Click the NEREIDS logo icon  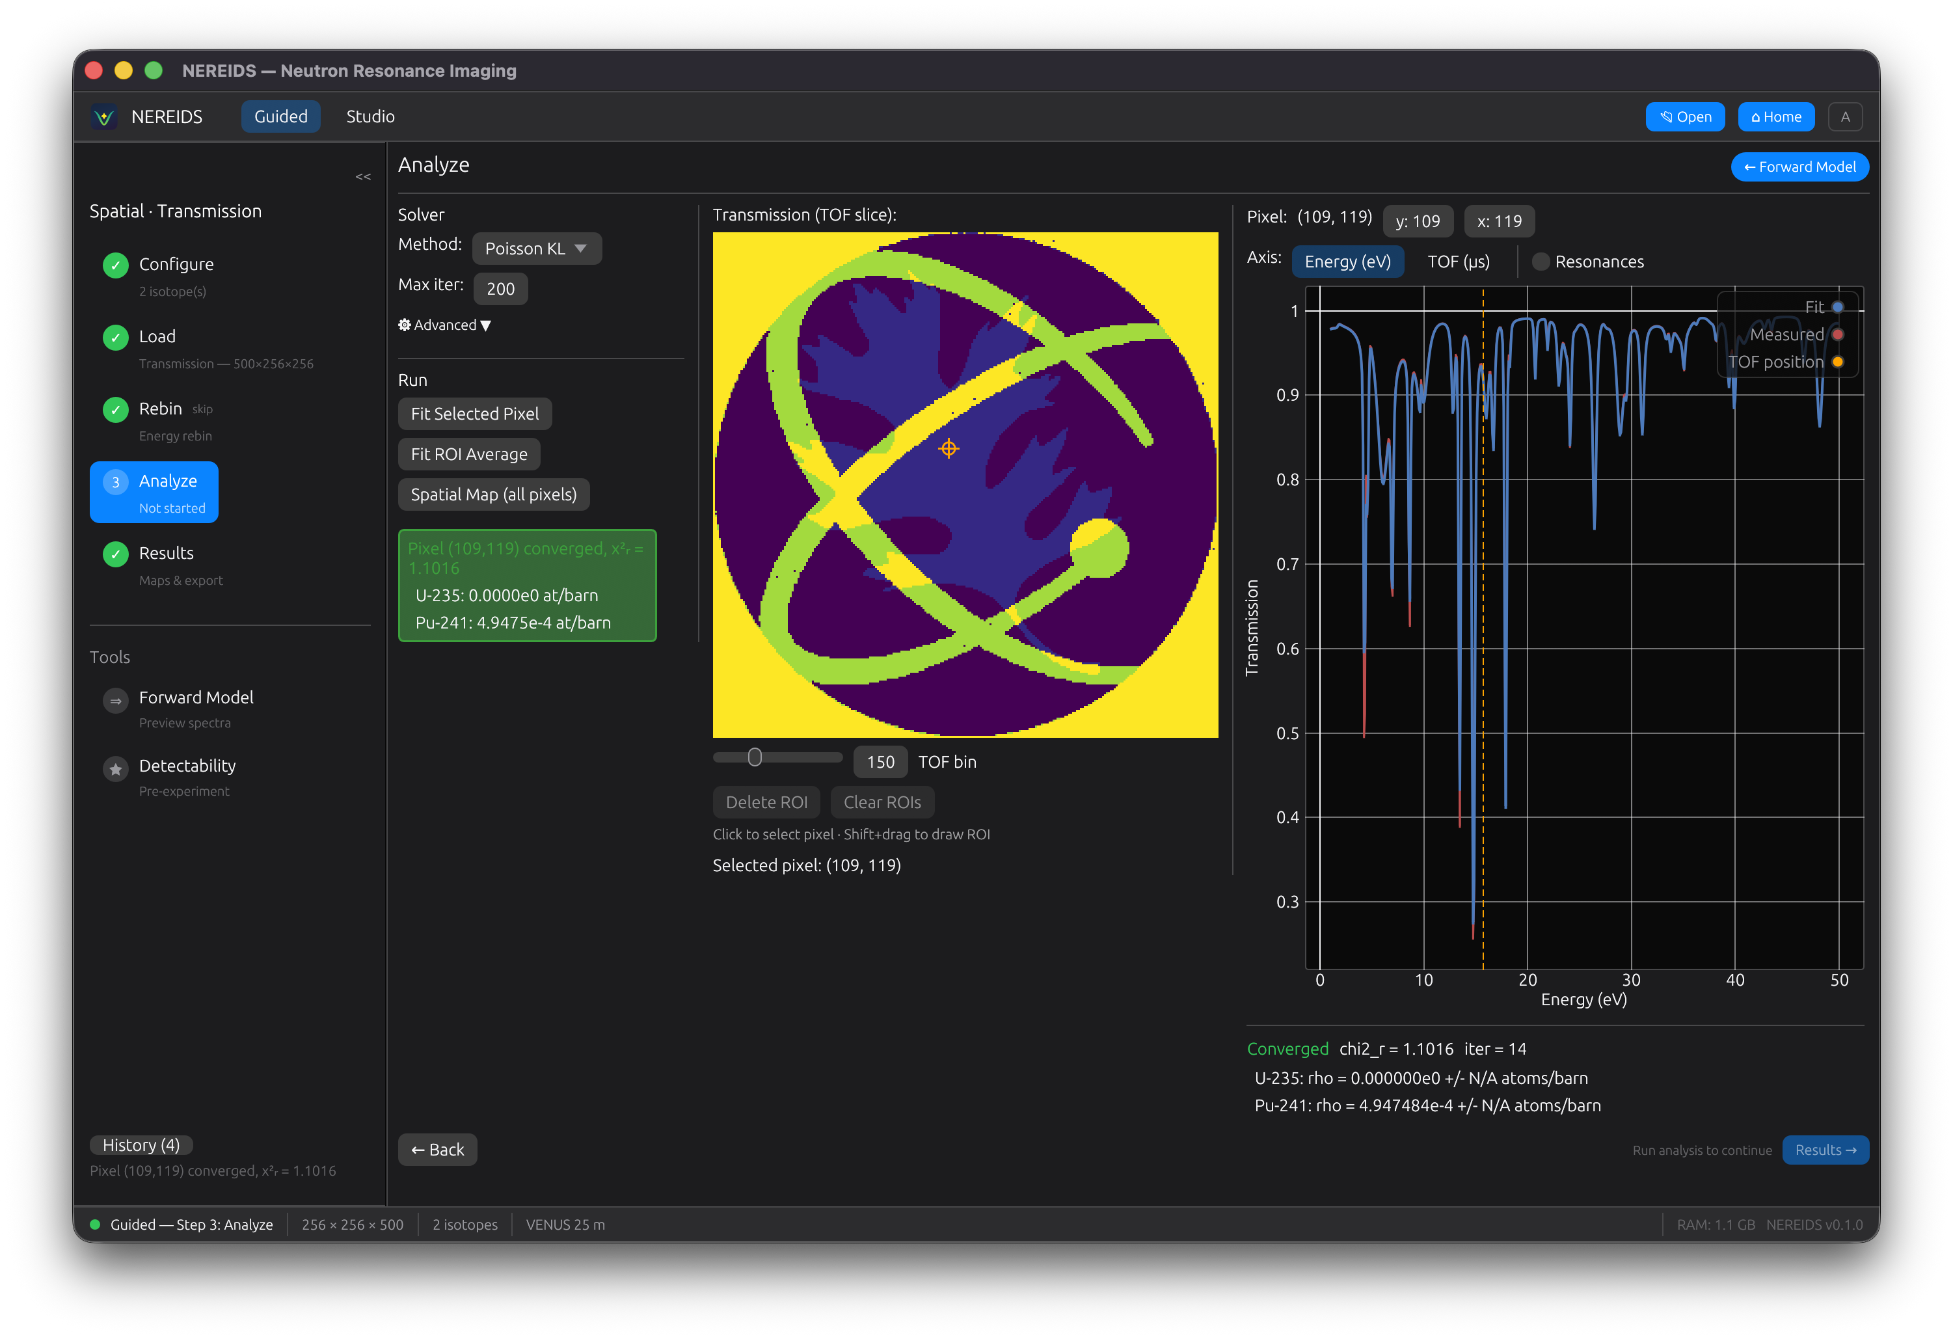[x=104, y=117]
